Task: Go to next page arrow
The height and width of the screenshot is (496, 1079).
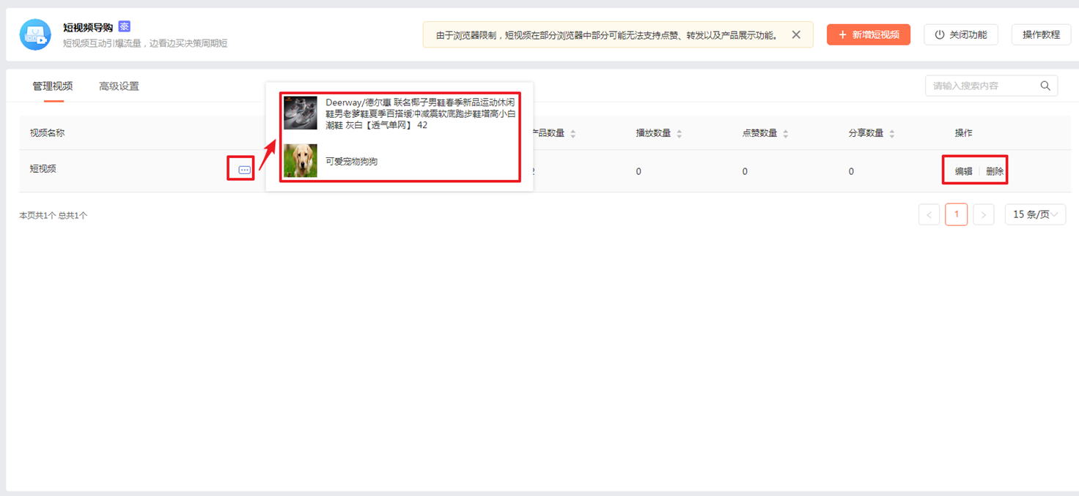Action: coord(984,214)
